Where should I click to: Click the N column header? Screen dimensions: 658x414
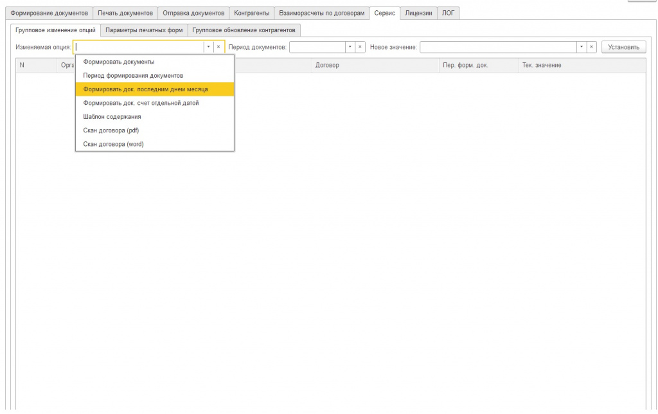(x=37, y=65)
